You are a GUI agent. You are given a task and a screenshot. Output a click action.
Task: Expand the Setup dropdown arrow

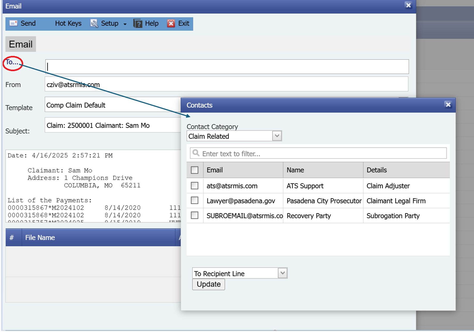(x=125, y=24)
